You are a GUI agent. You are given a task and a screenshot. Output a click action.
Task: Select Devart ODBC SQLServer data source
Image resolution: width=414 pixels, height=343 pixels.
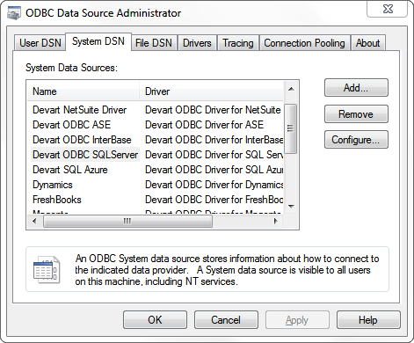click(85, 155)
